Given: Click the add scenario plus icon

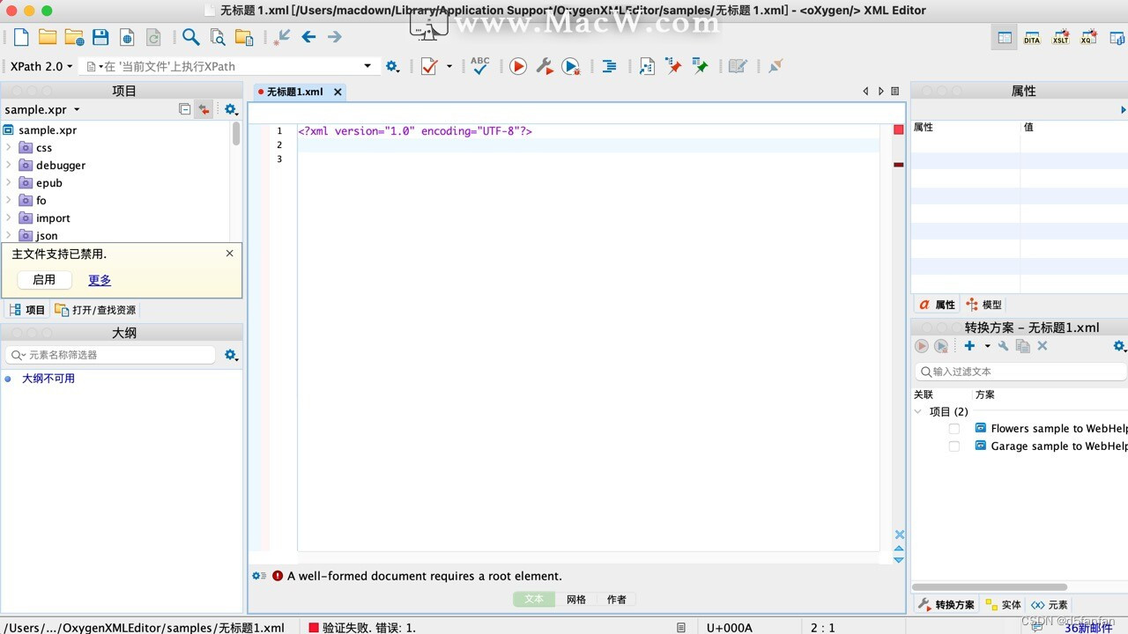Looking at the screenshot, I should (969, 345).
